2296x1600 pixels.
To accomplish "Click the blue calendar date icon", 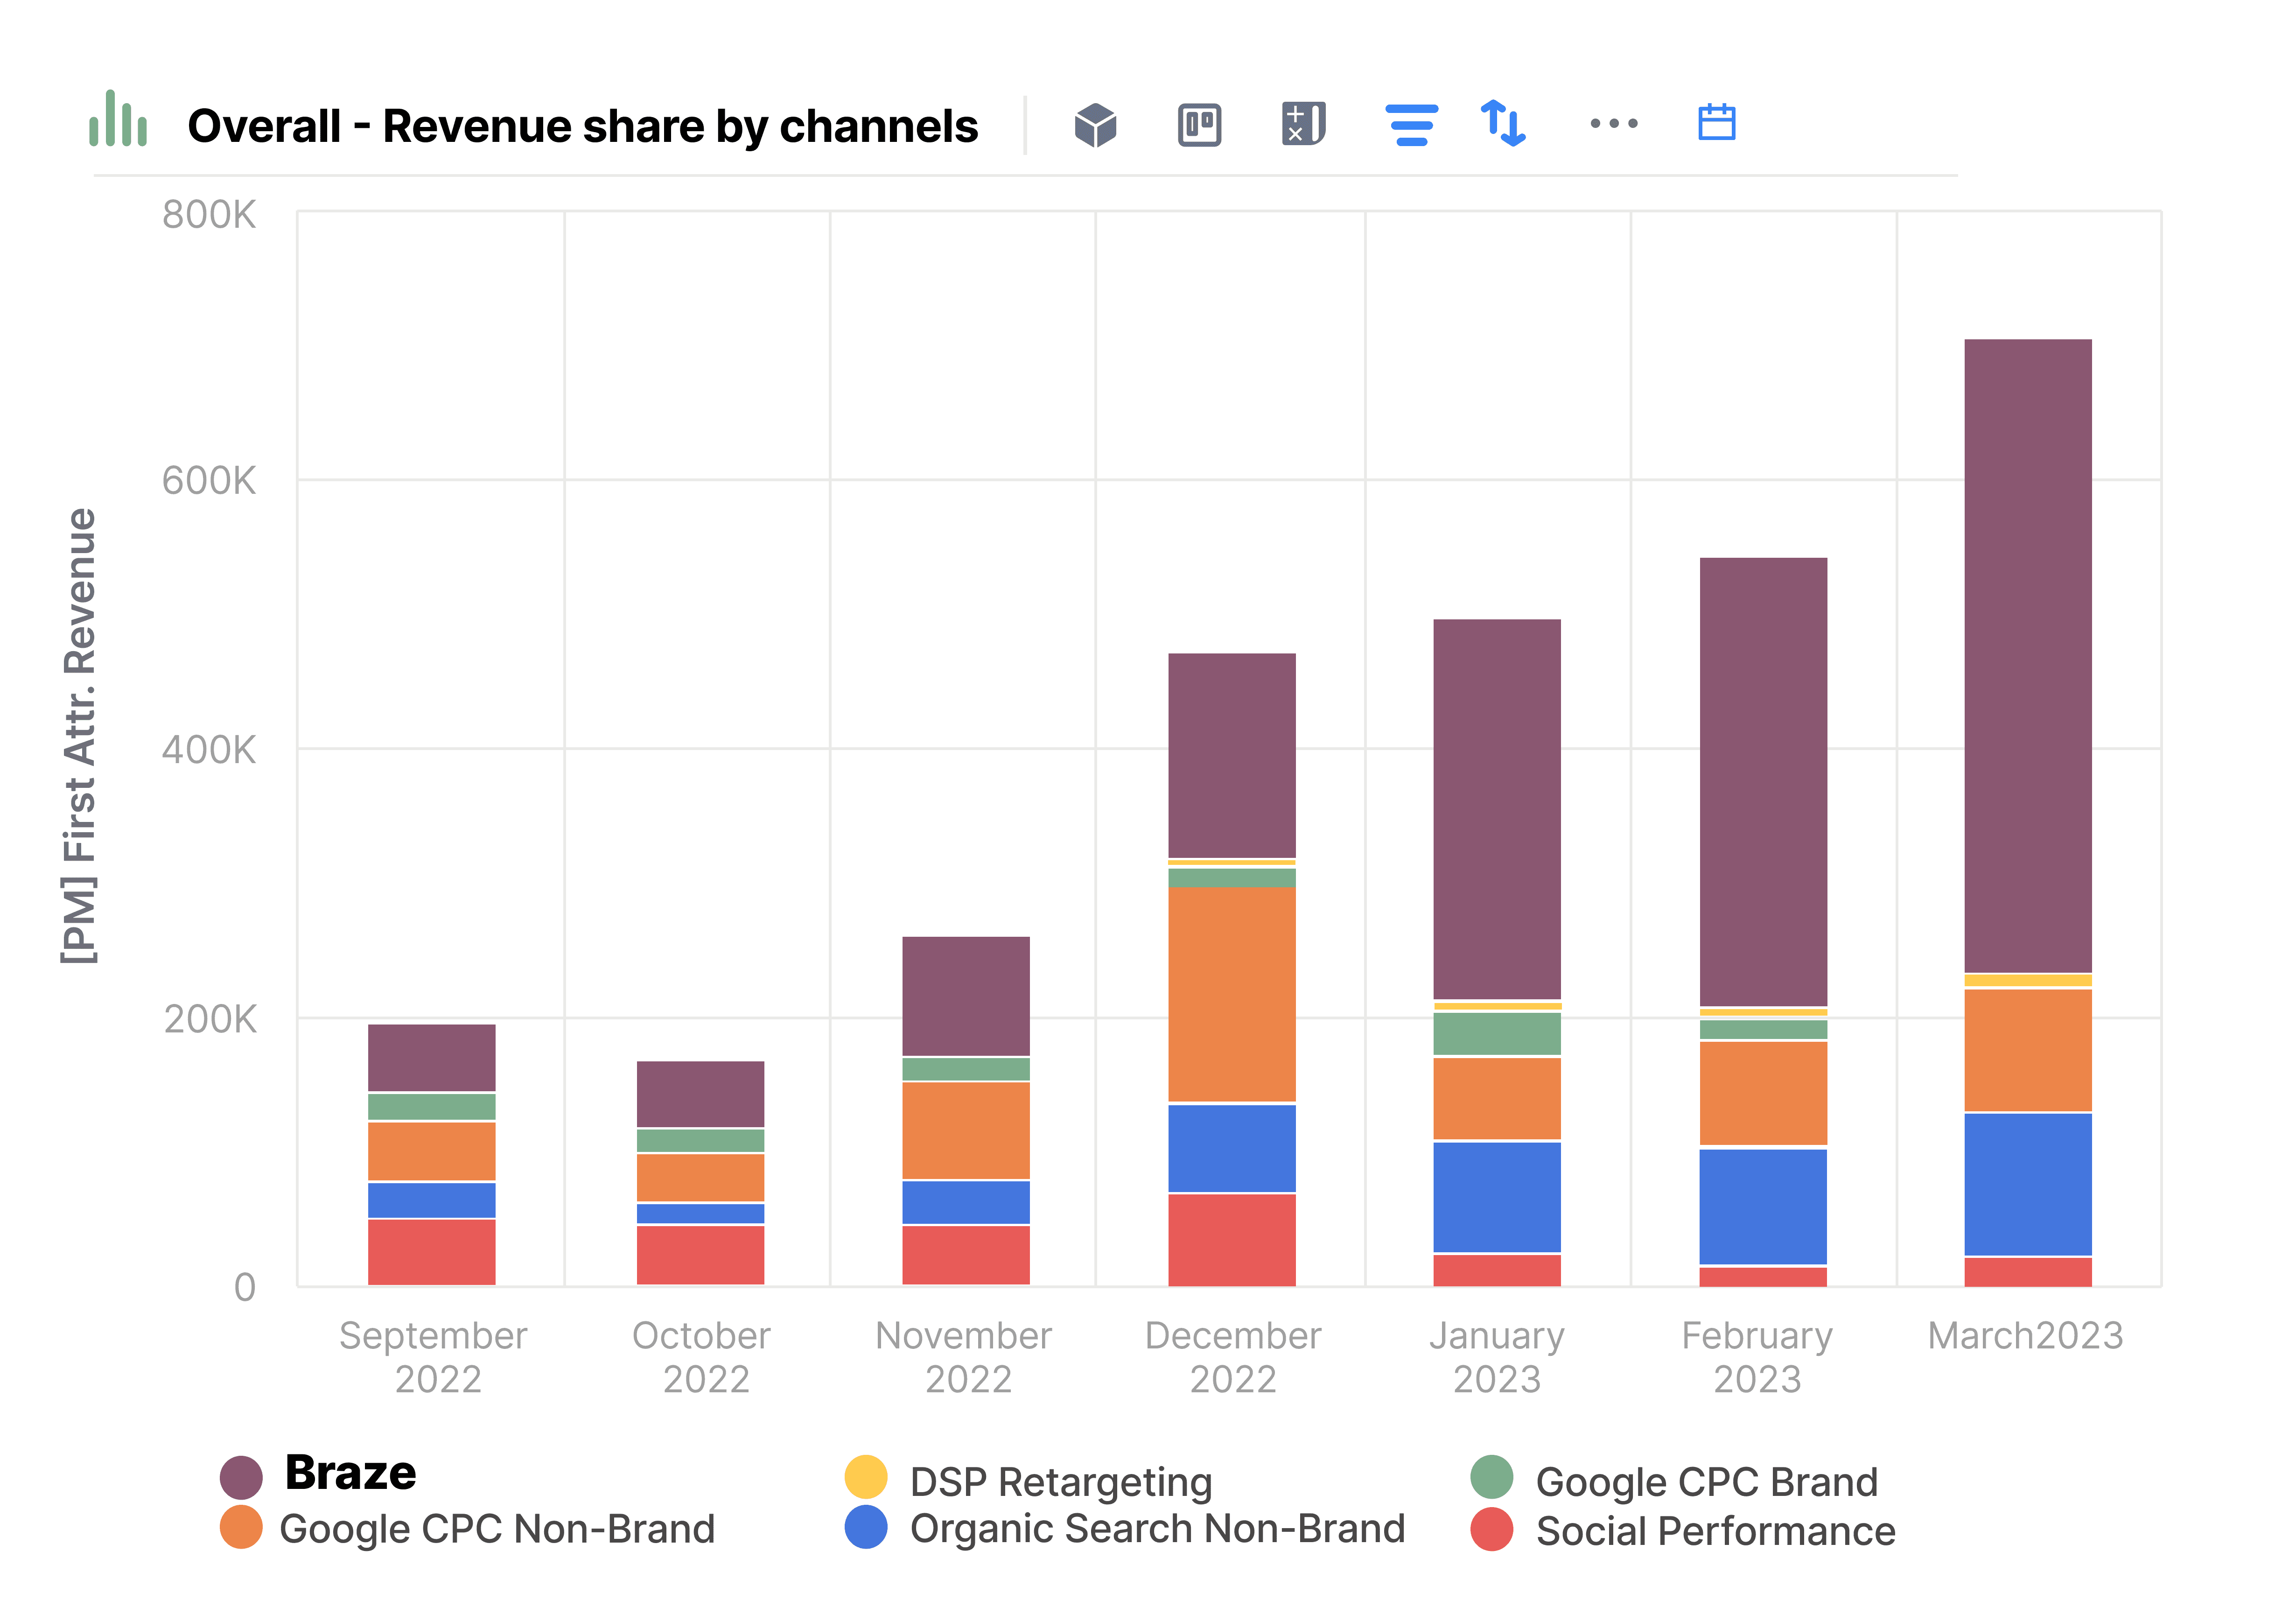I will 1716,123.
